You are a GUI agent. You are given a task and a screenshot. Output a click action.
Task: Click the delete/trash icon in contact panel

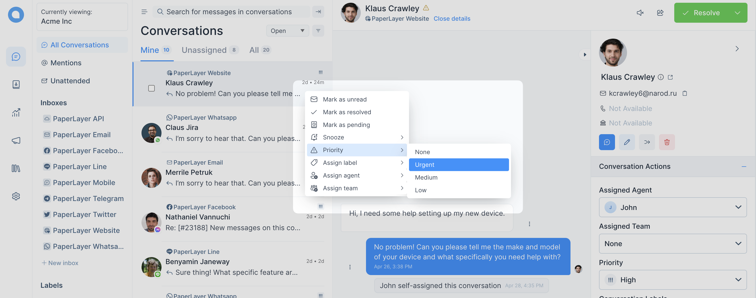pyautogui.click(x=667, y=142)
